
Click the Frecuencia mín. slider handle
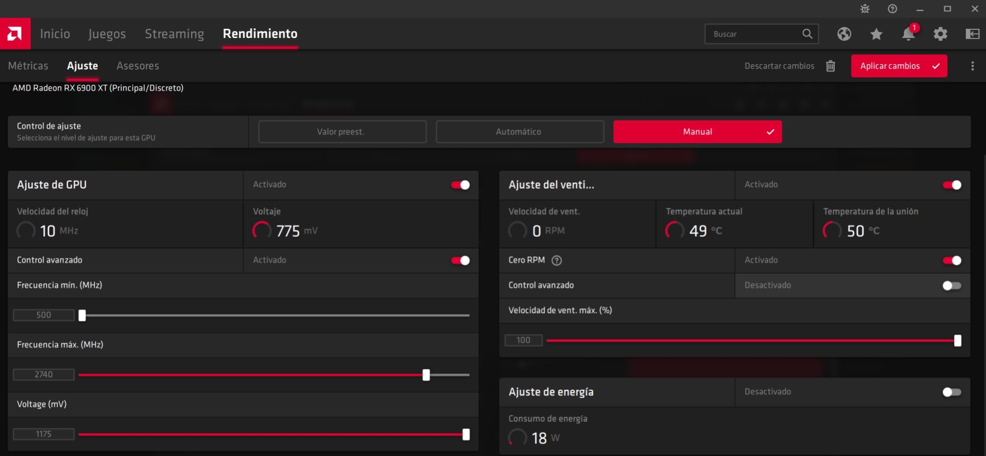[82, 316]
